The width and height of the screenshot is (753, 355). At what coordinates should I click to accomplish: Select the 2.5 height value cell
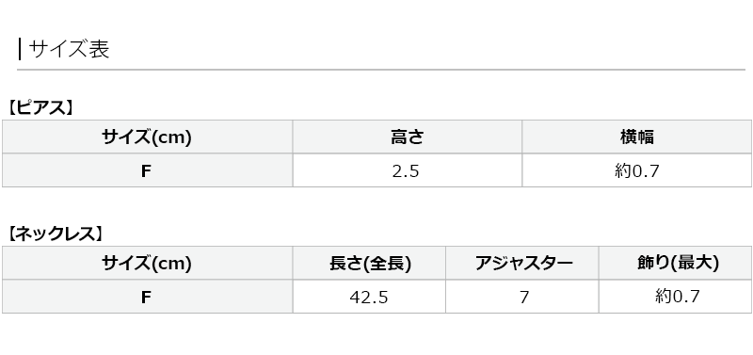[408, 170]
